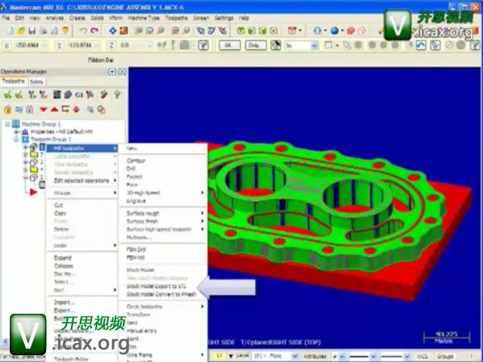Click the orange Repaint icon

[124, 30]
